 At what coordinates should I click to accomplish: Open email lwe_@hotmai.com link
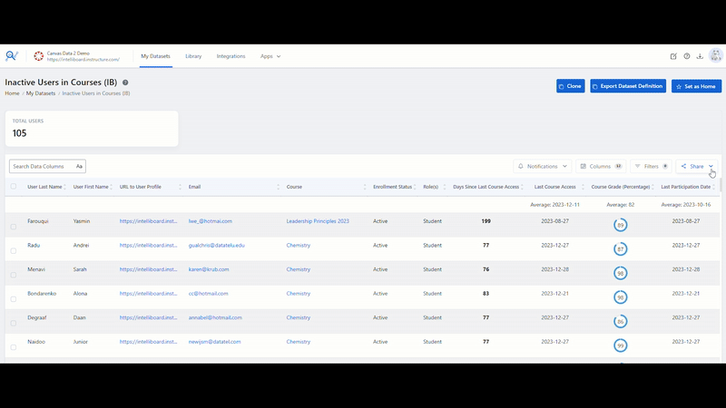tap(211, 221)
